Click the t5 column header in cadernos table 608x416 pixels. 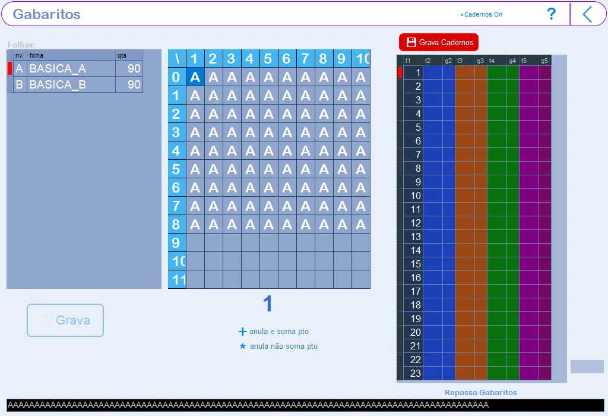[x=529, y=61]
